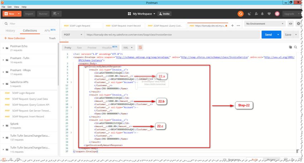
Task: Open the Send button dropdown arrow
Action: click(278, 35)
